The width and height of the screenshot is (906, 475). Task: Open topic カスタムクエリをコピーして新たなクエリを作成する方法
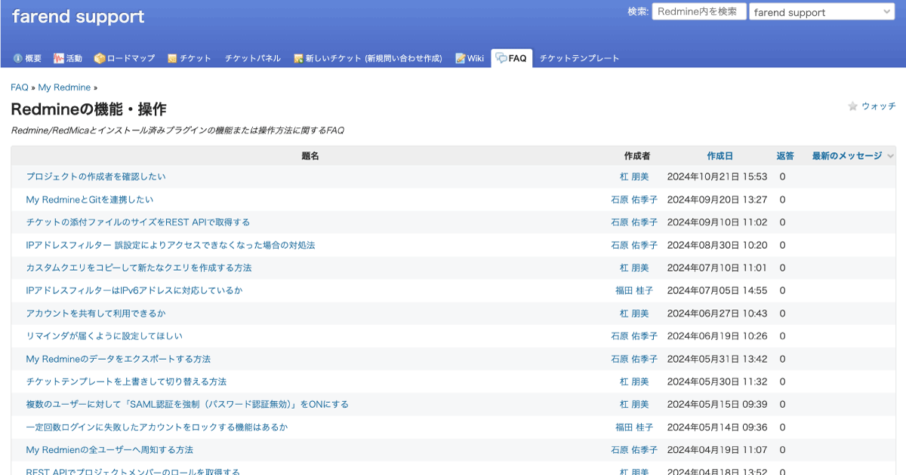(139, 268)
